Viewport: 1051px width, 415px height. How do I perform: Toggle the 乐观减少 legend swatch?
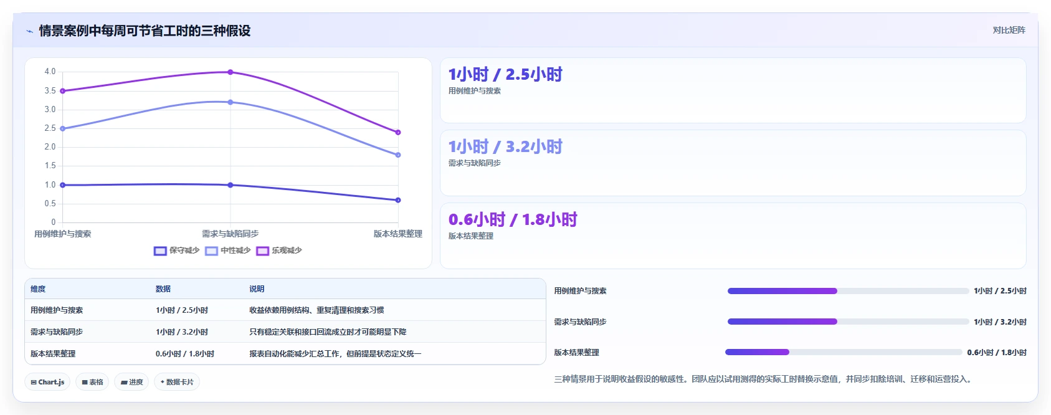262,250
